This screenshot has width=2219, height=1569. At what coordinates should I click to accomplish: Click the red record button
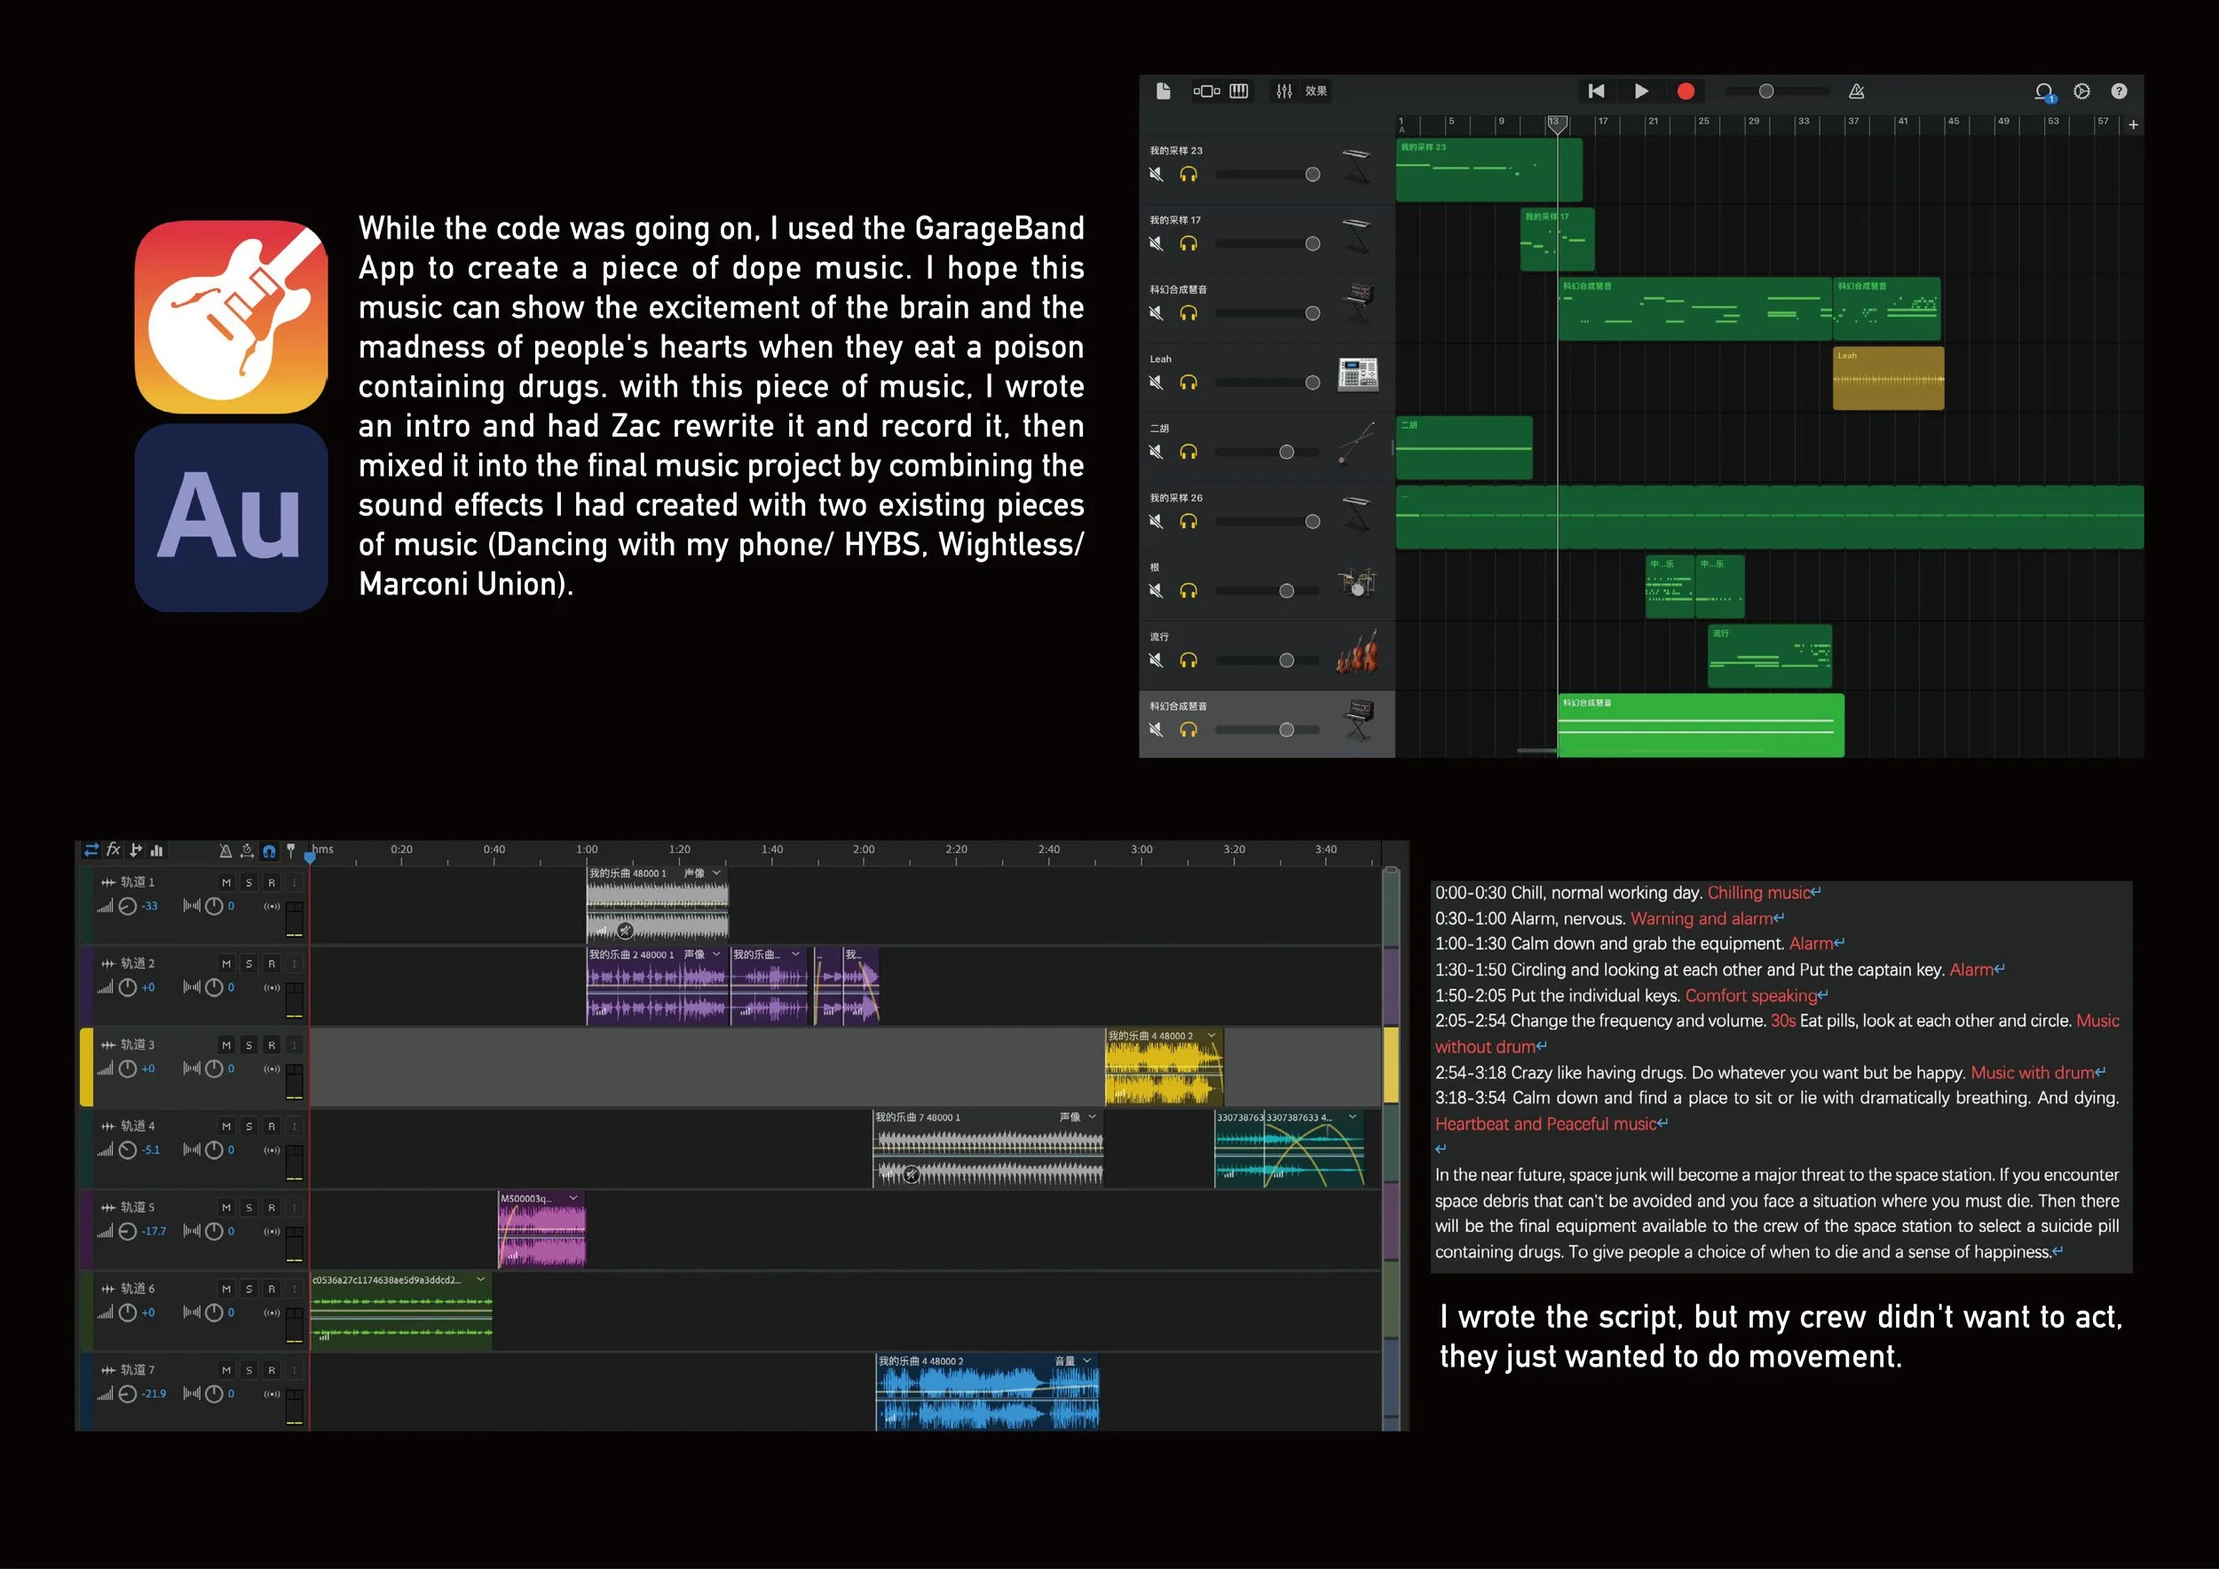1686,91
